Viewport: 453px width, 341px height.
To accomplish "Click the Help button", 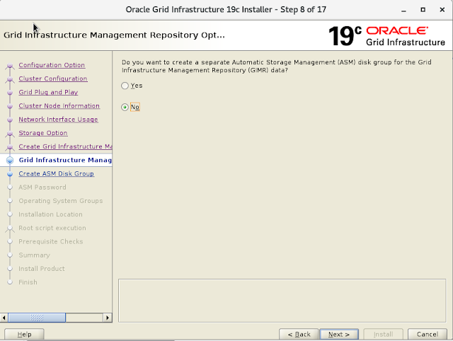I will click(24, 335).
